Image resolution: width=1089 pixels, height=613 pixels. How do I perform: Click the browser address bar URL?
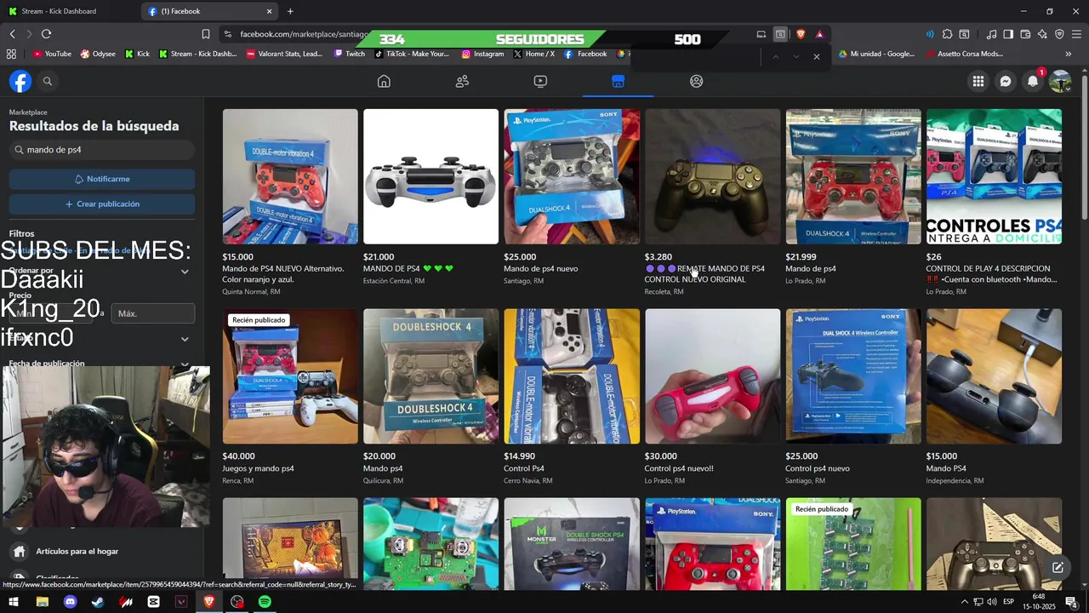(304, 34)
